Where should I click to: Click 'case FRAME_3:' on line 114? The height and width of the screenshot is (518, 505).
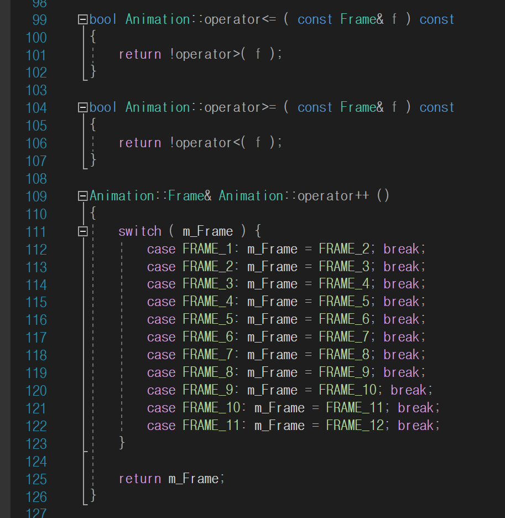coord(193,284)
